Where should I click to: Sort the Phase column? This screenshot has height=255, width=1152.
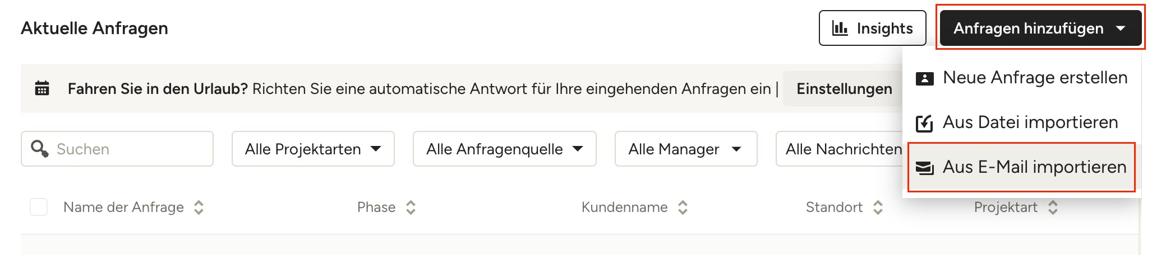411,207
